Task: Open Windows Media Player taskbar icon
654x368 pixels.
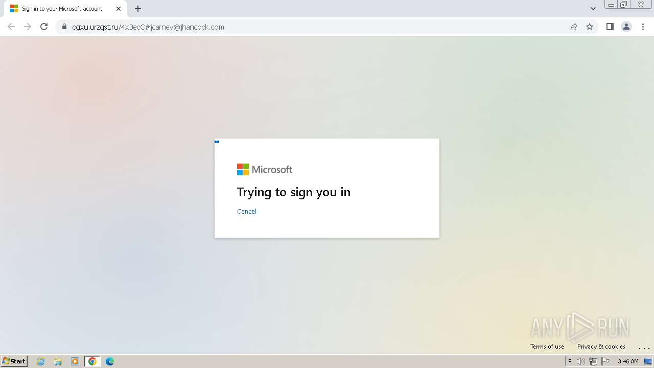Action: pos(75,361)
